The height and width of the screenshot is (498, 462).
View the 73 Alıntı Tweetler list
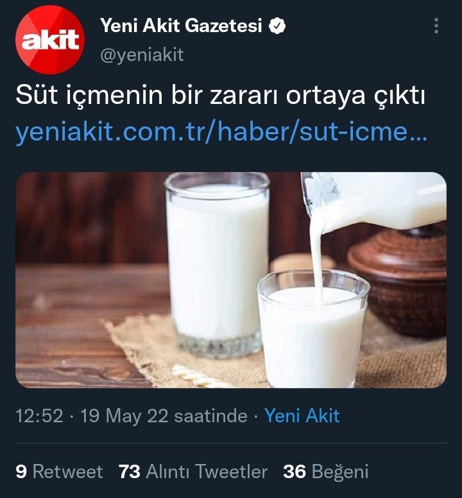193,471
